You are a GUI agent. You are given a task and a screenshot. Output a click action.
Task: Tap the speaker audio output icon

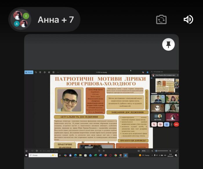[x=188, y=19]
